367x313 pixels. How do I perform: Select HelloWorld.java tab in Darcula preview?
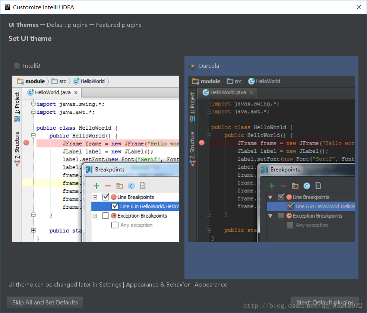pos(227,92)
